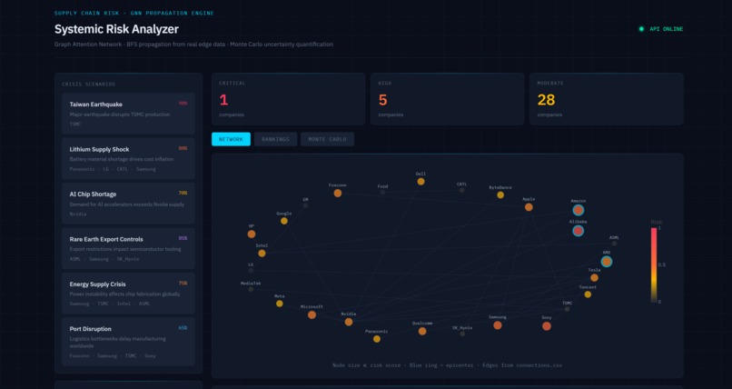Click the Alibaba epicenter node
Screen dimensions: 732x389
579,231
